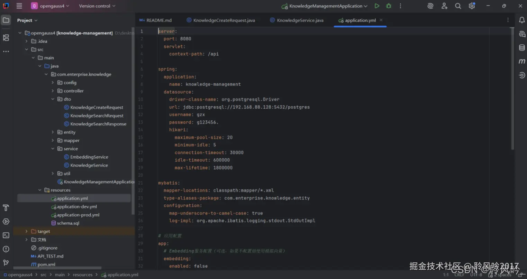Collapse the service package
The image size is (527, 279).
click(53, 149)
